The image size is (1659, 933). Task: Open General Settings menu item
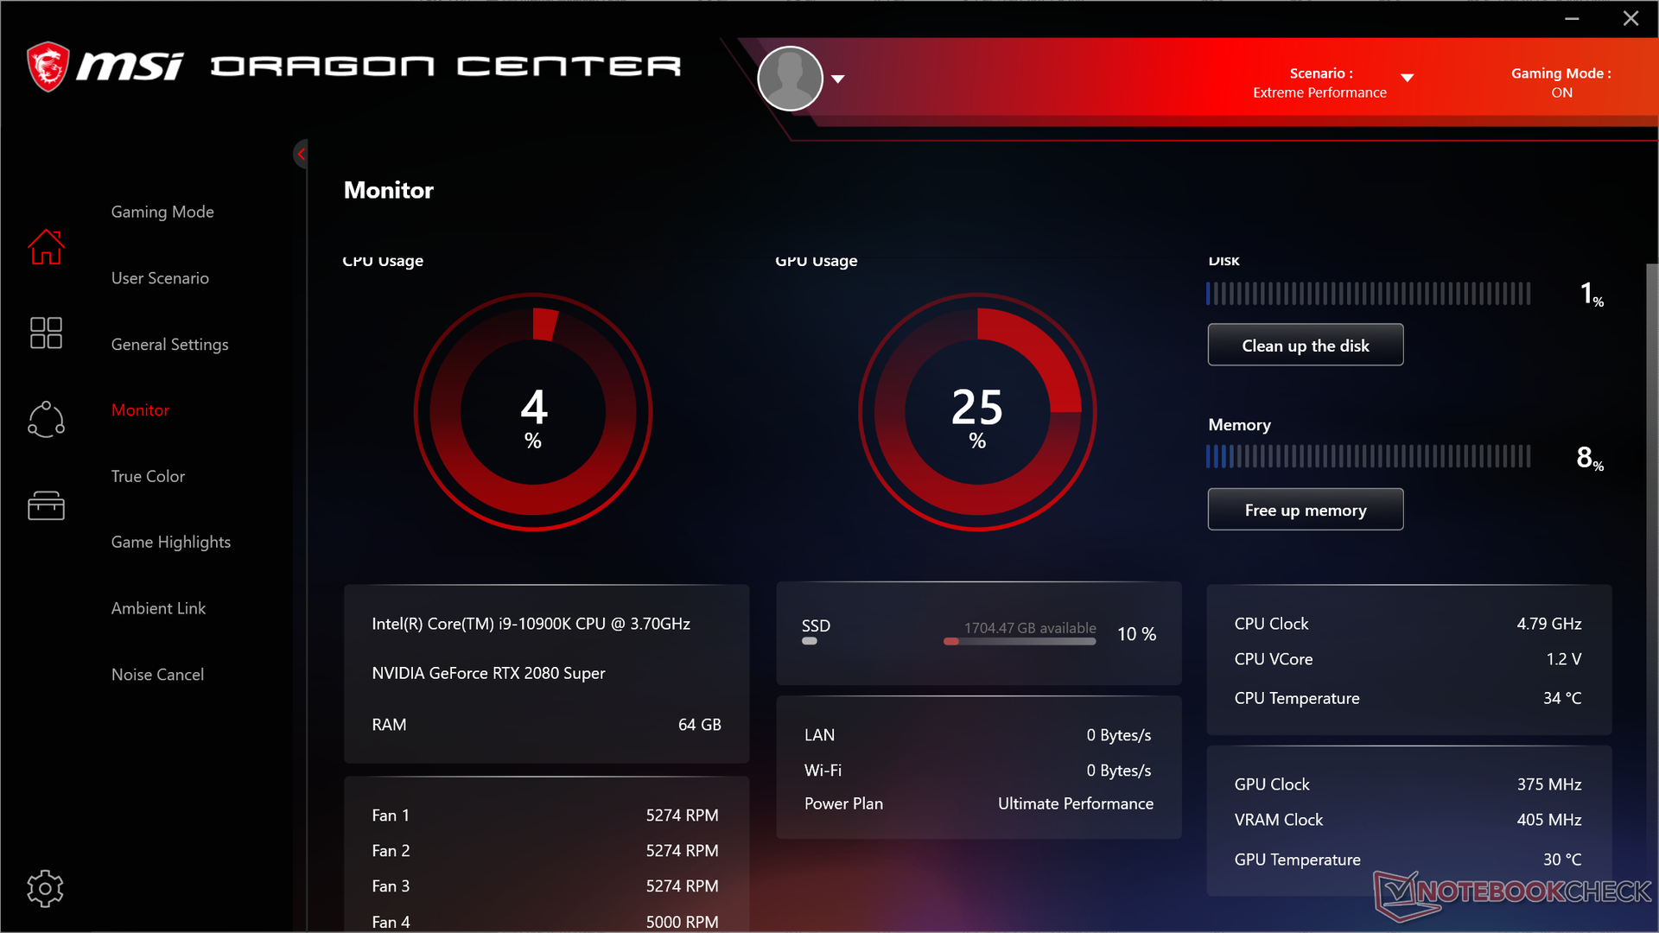click(x=170, y=345)
